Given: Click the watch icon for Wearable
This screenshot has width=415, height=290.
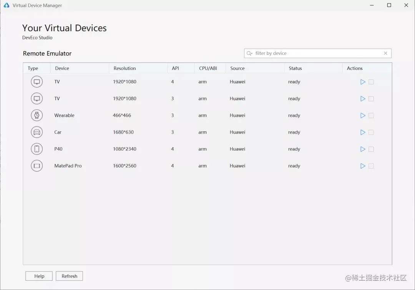Looking at the screenshot, I should [37, 115].
